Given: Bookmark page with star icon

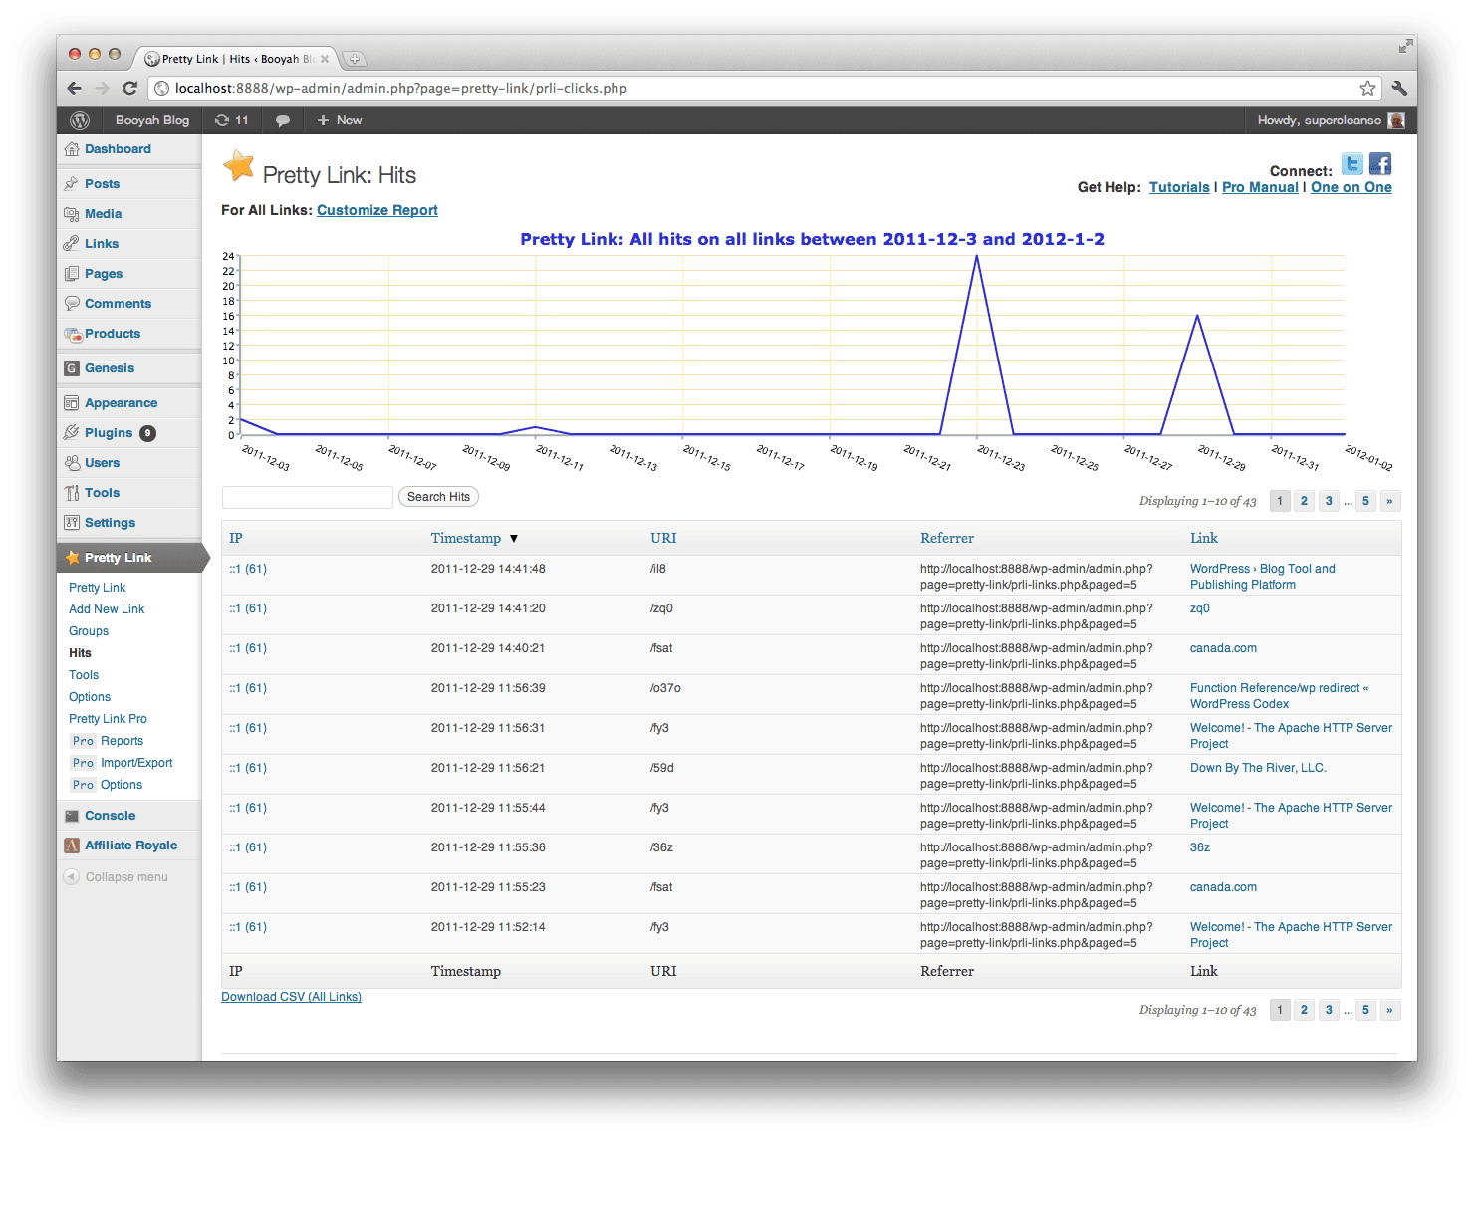Looking at the screenshot, I should click(1367, 88).
